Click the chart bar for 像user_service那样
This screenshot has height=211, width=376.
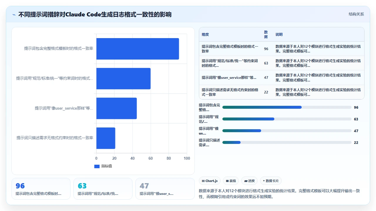point(117,108)
